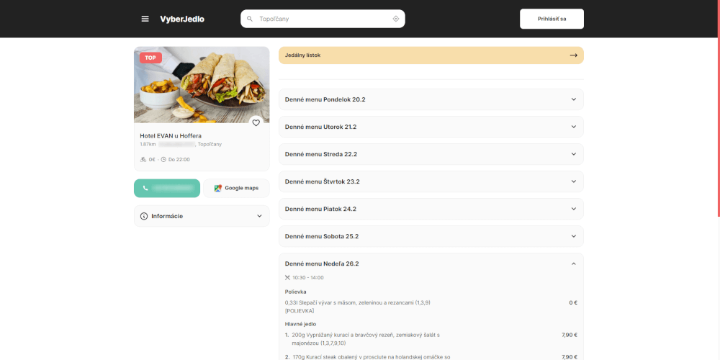
Task: Type in the Topoľčany search field
Action: (320, 19)
